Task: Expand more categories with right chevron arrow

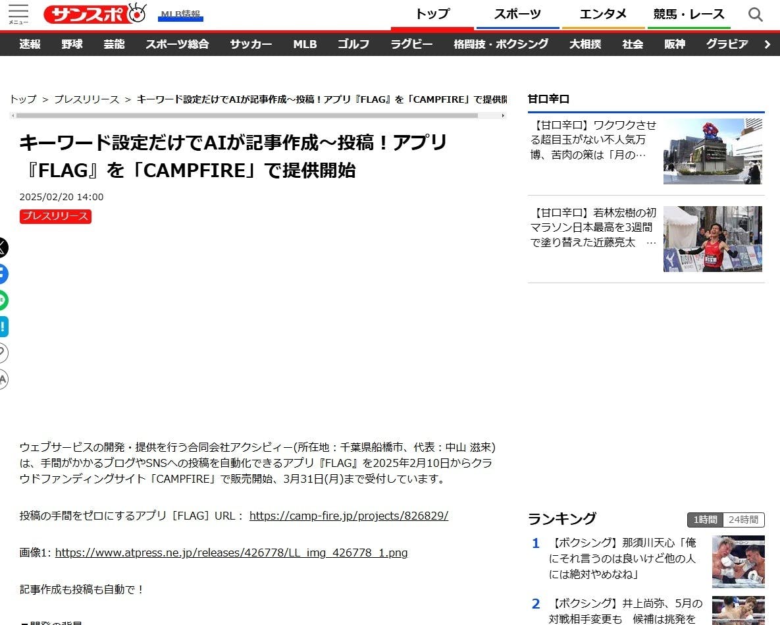Action: pyautogui.click(x=767, y=44)
